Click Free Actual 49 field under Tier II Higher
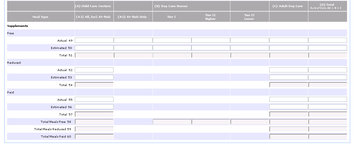The height and width of the screenshot is (148, 357). pos(211,40)
